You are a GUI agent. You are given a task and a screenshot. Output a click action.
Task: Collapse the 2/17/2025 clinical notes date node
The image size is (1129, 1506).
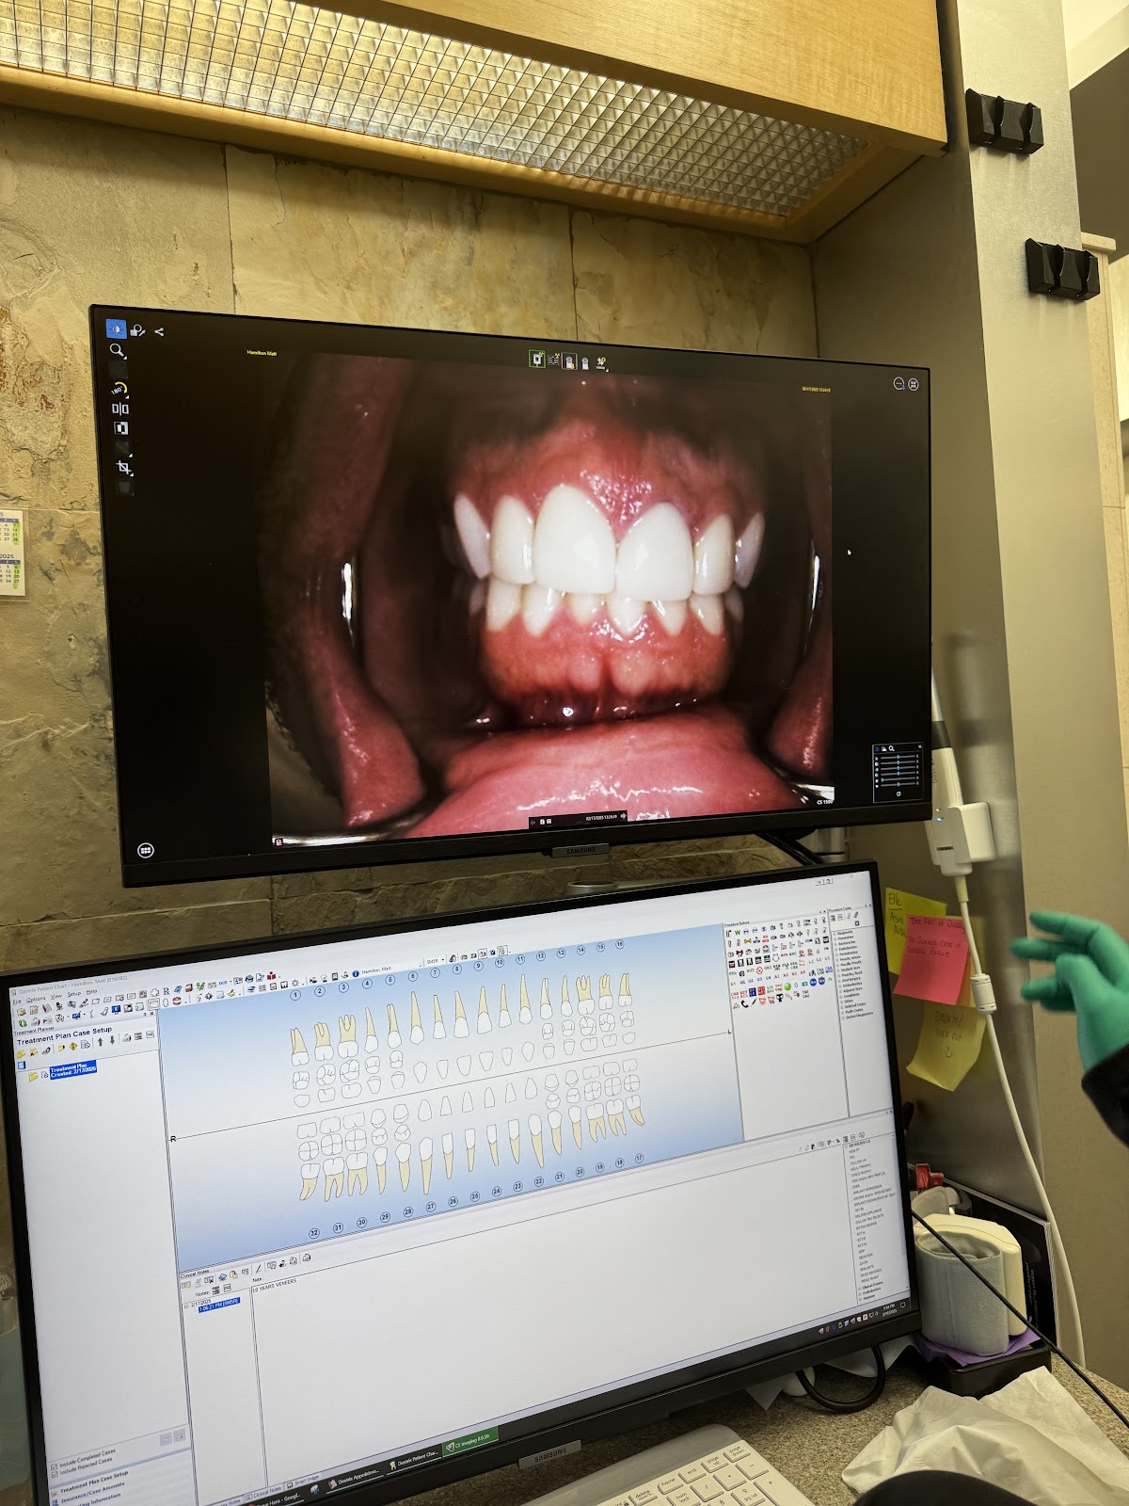coord(186,1306)
